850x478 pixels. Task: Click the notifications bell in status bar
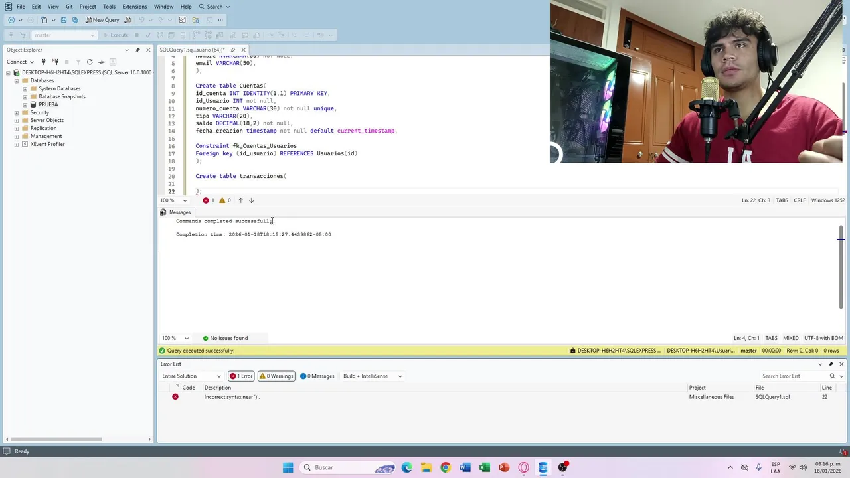pos(843,451)
